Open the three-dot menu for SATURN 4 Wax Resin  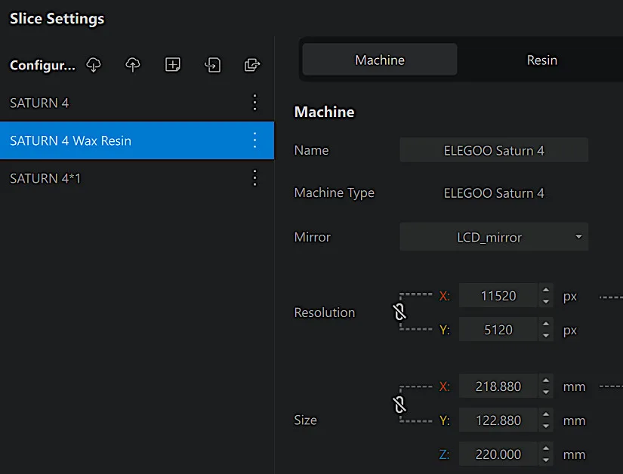pos(254,140)
